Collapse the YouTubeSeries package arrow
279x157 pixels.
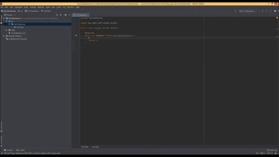pyautogui.click(x=9, y=24)
